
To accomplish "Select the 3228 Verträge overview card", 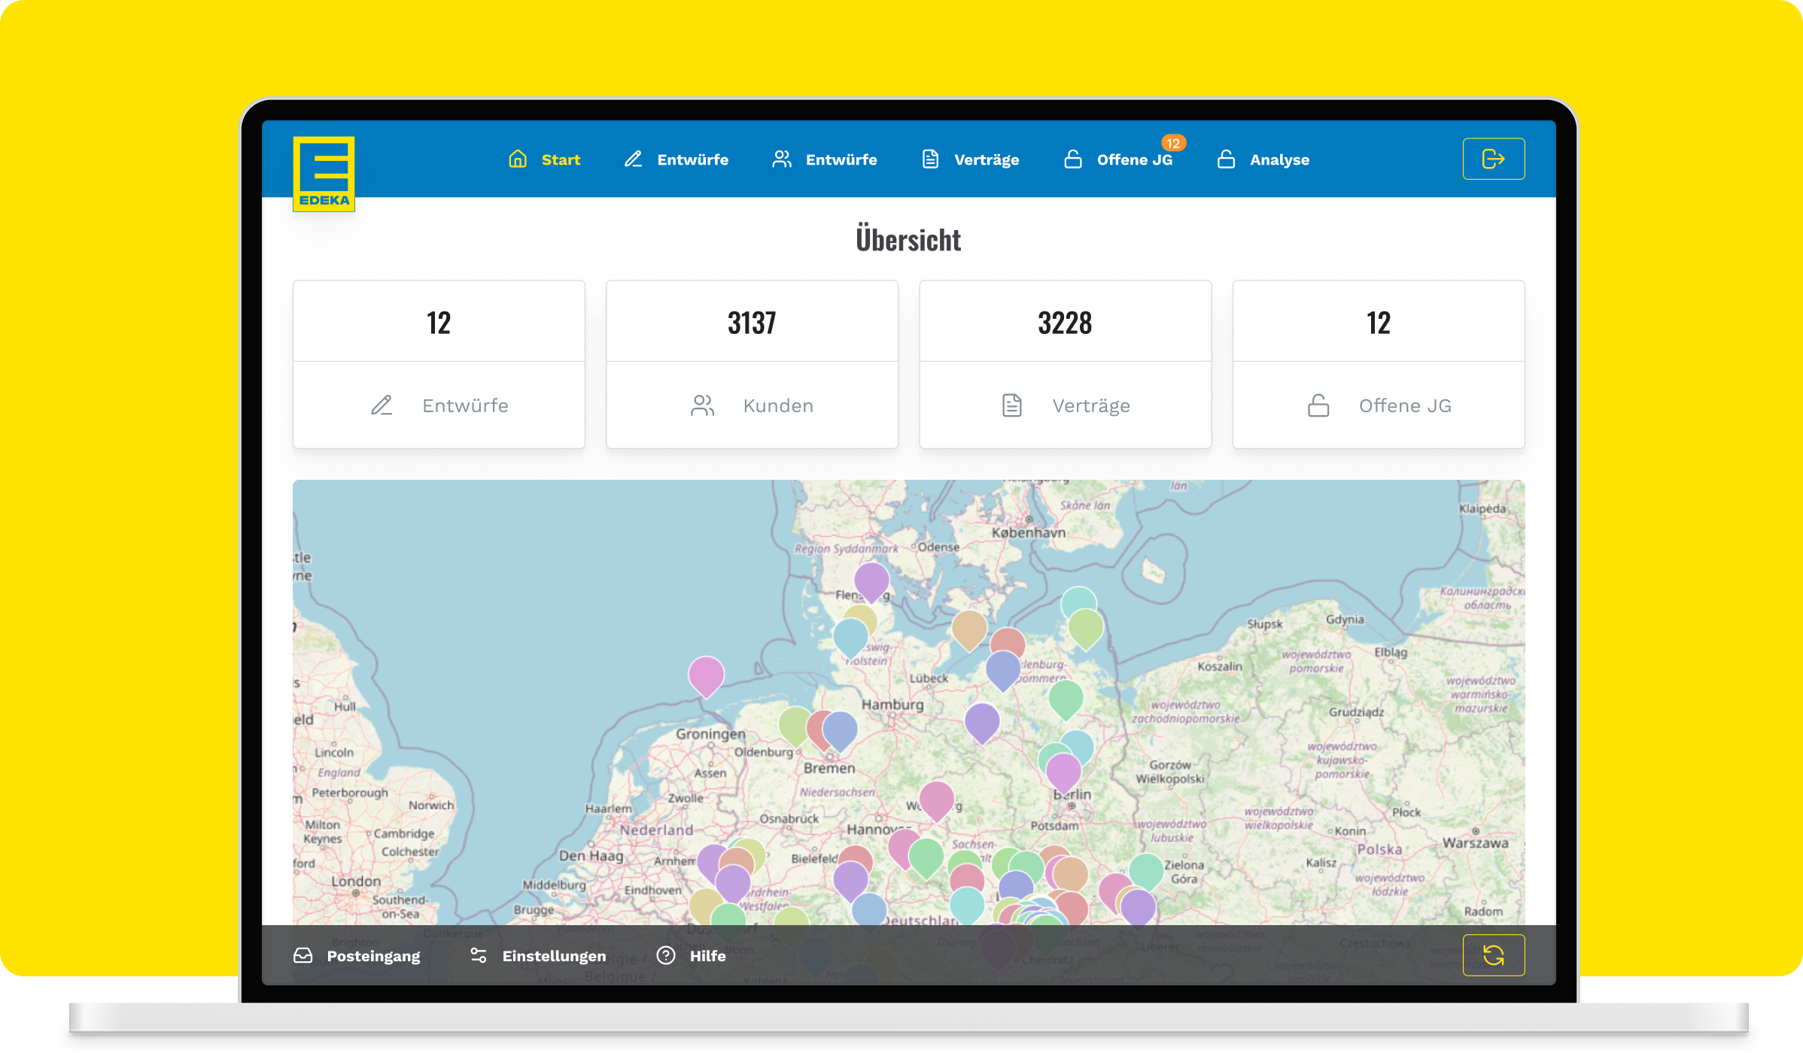I will pos(1065,364).
